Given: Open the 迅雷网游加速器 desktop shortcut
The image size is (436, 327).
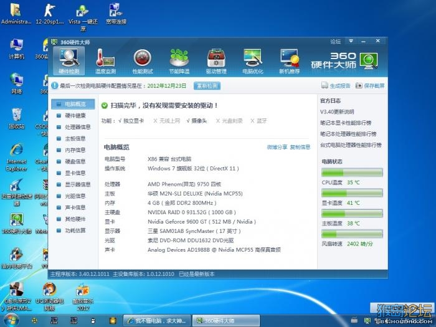Looking at the screenshot, I should coord(16,192).
